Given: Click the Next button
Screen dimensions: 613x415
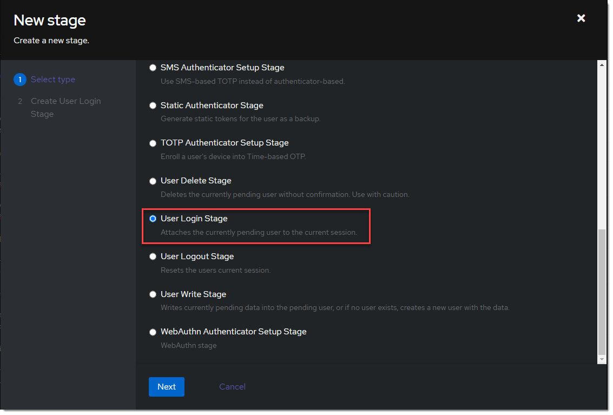Looking at the screenshot, I should coord(167,387).
